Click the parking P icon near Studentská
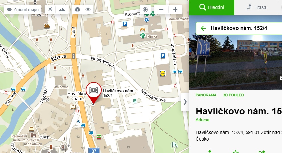 click(x=163, y=56)
